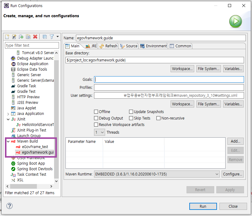The height and width of the screenshot is (216, 252).
Task: Click the Close button
Action: 233,206
